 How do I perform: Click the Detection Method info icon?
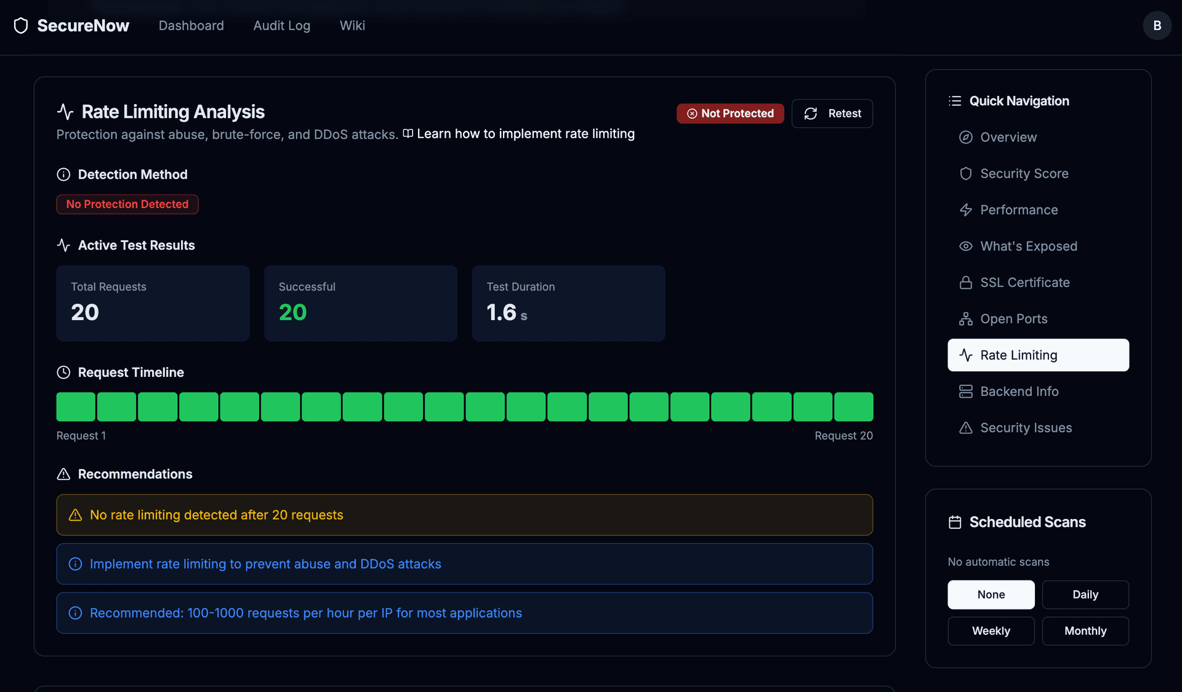click(63, 174)
